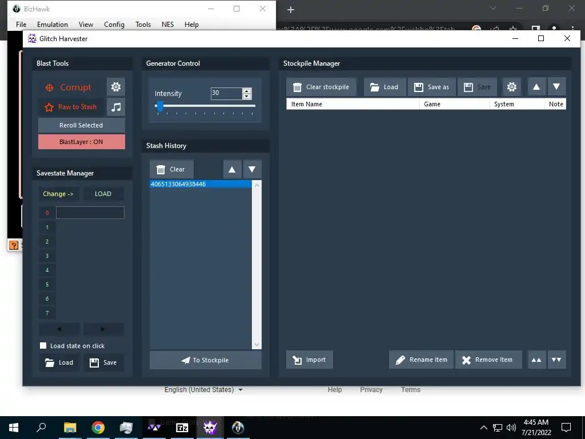Screen dimensions: 585x439
Task: Open BizHawk Config menu
Action: point(114,25)
